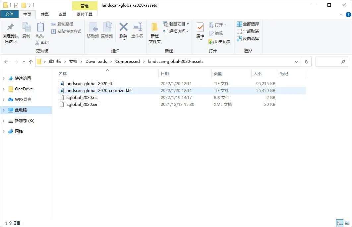Click the Copy icon in the ribbon
The image size is (352, 227).
click(26, 27)
